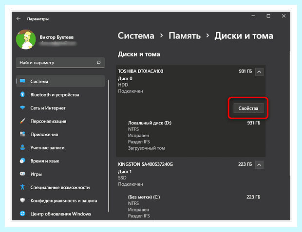Maximize the Параметры window

(268, 16)
